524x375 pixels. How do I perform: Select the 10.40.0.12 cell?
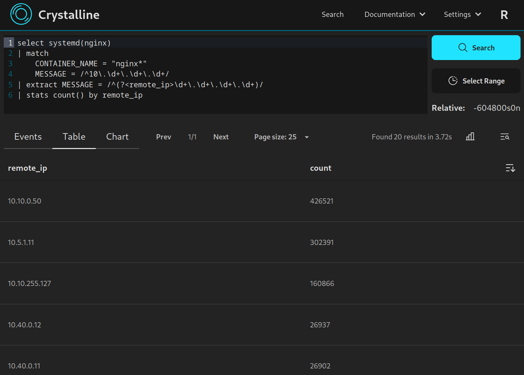[x=24, y=325]
